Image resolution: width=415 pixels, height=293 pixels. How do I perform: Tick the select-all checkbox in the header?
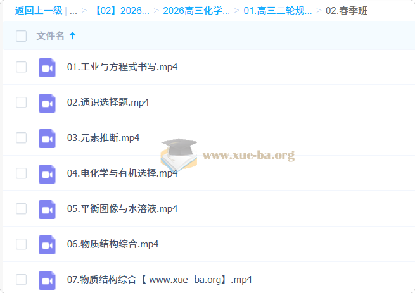pos(22,36)
